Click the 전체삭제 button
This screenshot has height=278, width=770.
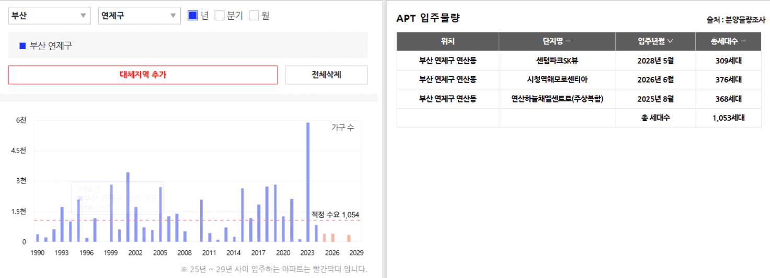(326, 75)
